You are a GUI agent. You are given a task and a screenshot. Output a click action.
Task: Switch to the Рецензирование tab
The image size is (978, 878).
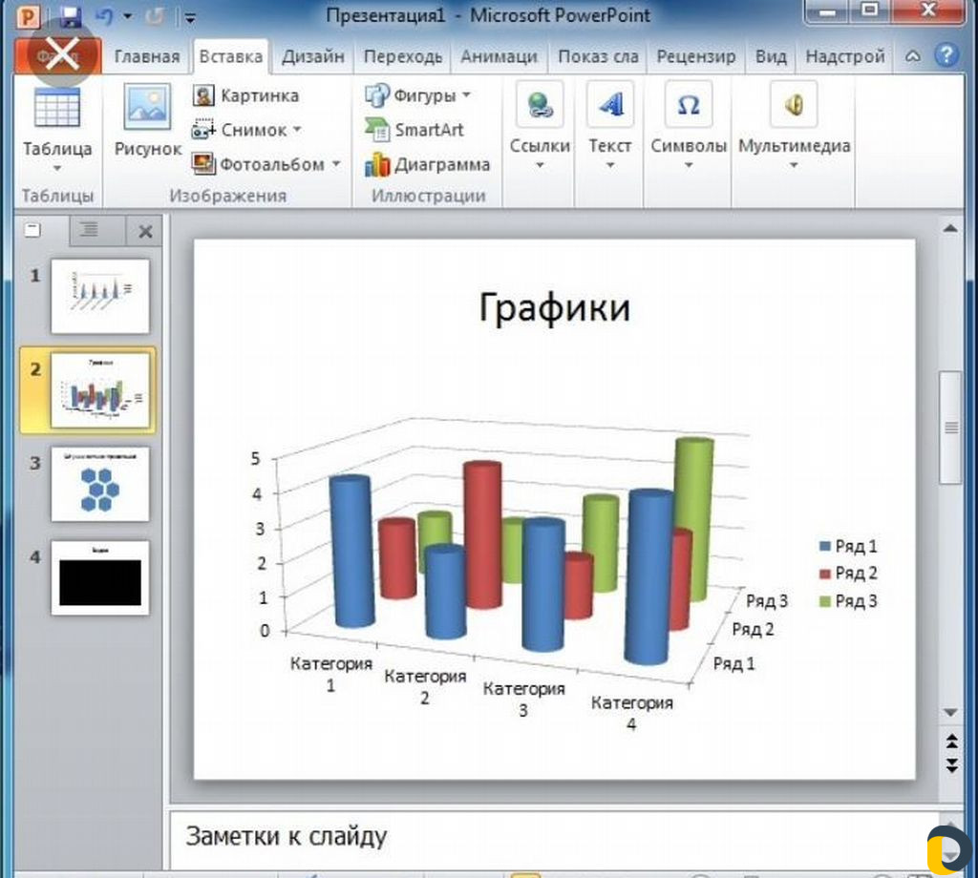696,56
